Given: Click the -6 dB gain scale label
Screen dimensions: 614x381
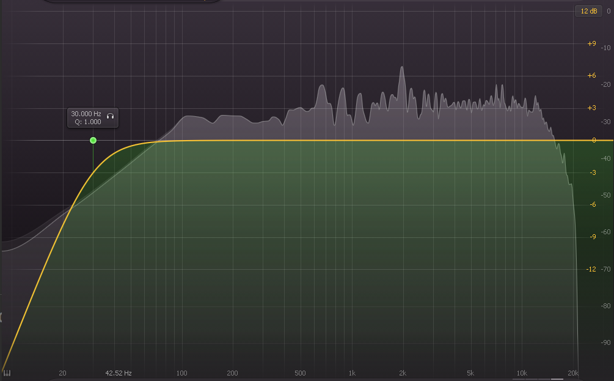Looking at the screenshot, I should (593, 205).
